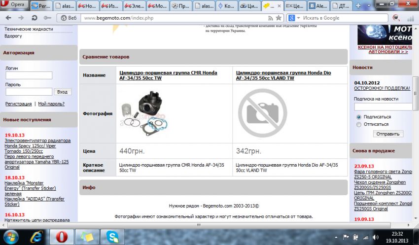Select the Отписаться radio button
Screen dimensions: 419x245
tap(359, 125)
